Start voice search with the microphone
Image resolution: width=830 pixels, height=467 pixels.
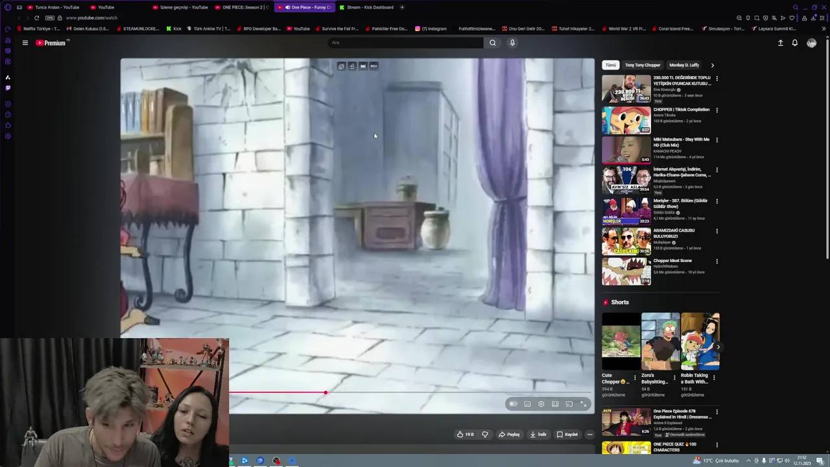[512, 43]
